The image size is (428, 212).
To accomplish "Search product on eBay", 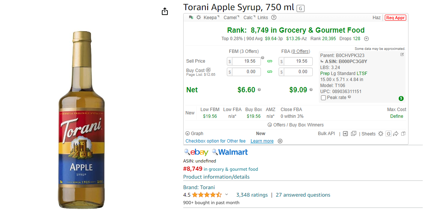I will point(196,152).
